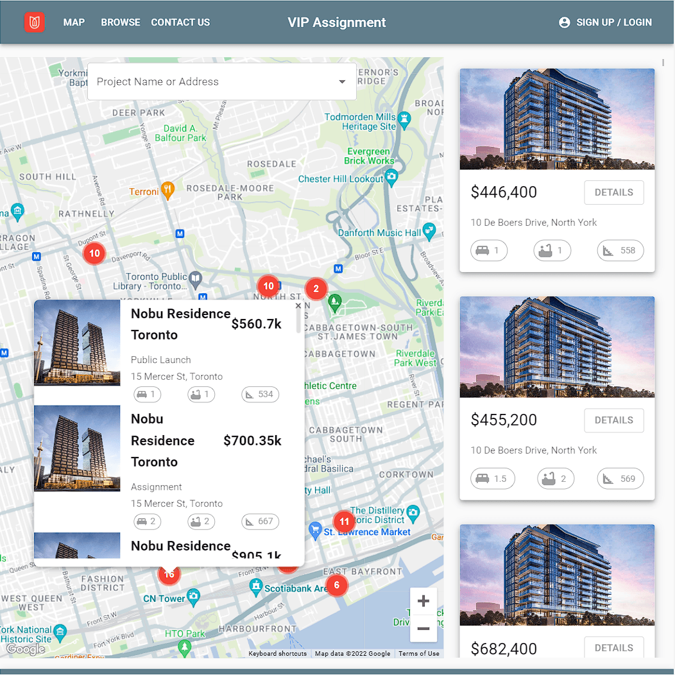
Task: Click the 569 area chip
Action: click(x=620, y=479)
